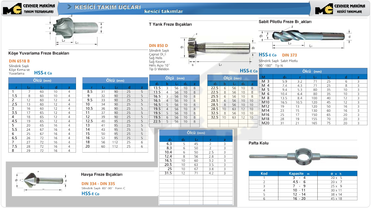The height and width of the screenshot is (208, 371).
Task: Click the arrow before Kesici Takım Uçları
Action: tap(69, 7)
